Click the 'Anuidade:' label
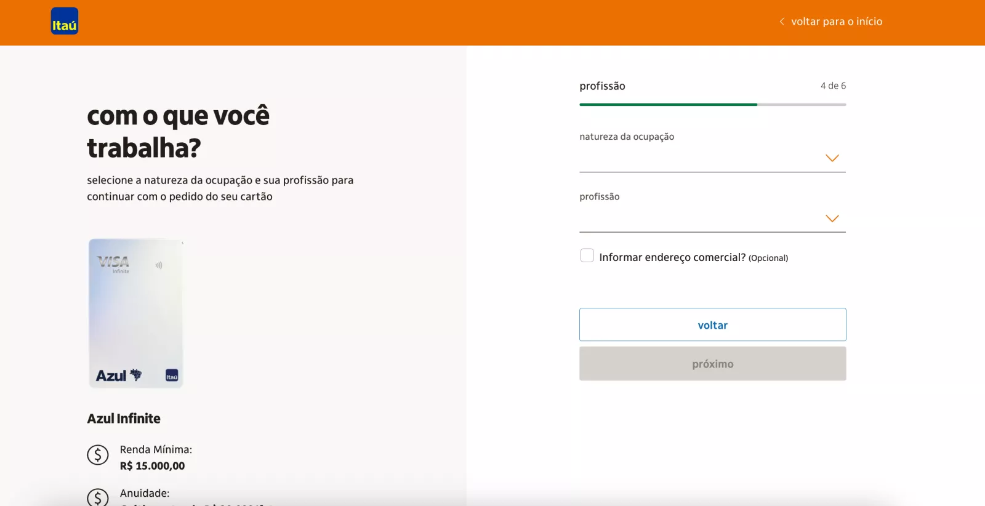The width and height of the screenshot is (985, 506). point(145,493)
